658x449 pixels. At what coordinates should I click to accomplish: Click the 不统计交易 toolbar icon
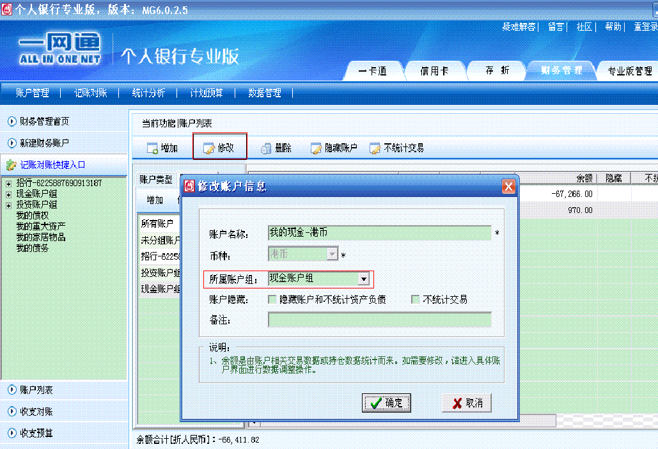375,148
